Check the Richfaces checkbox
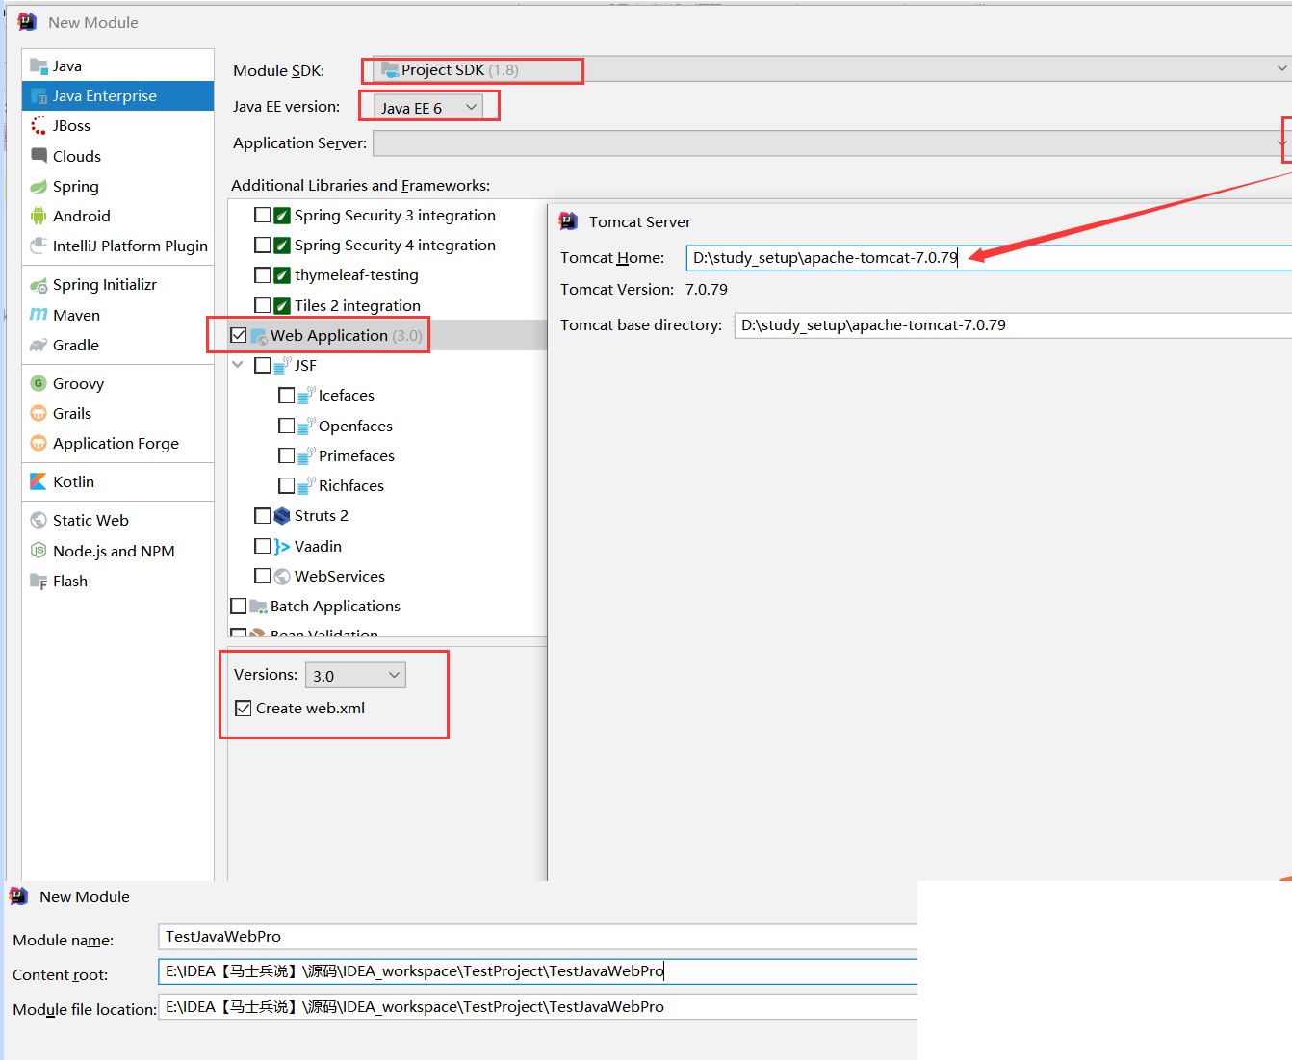 286,485
